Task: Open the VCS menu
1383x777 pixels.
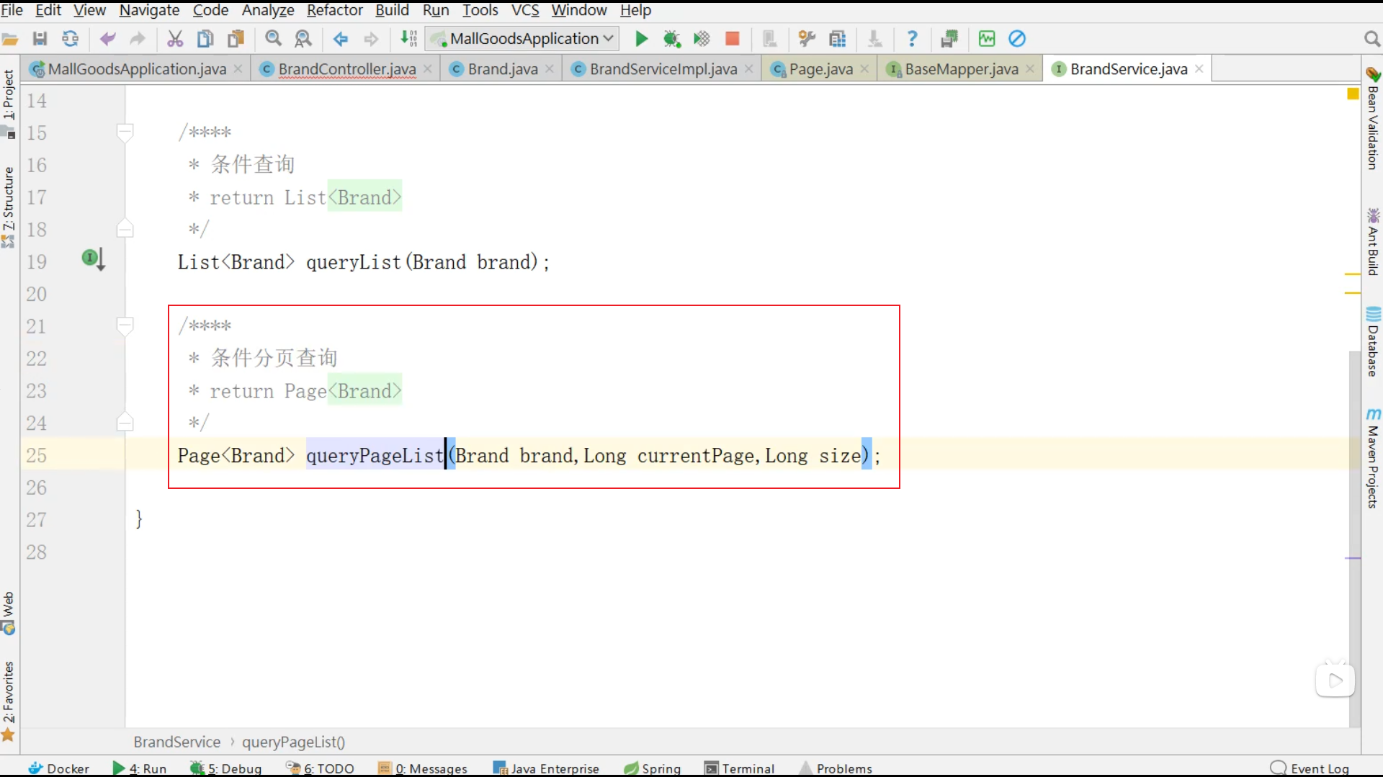Action: pos(525,10)
